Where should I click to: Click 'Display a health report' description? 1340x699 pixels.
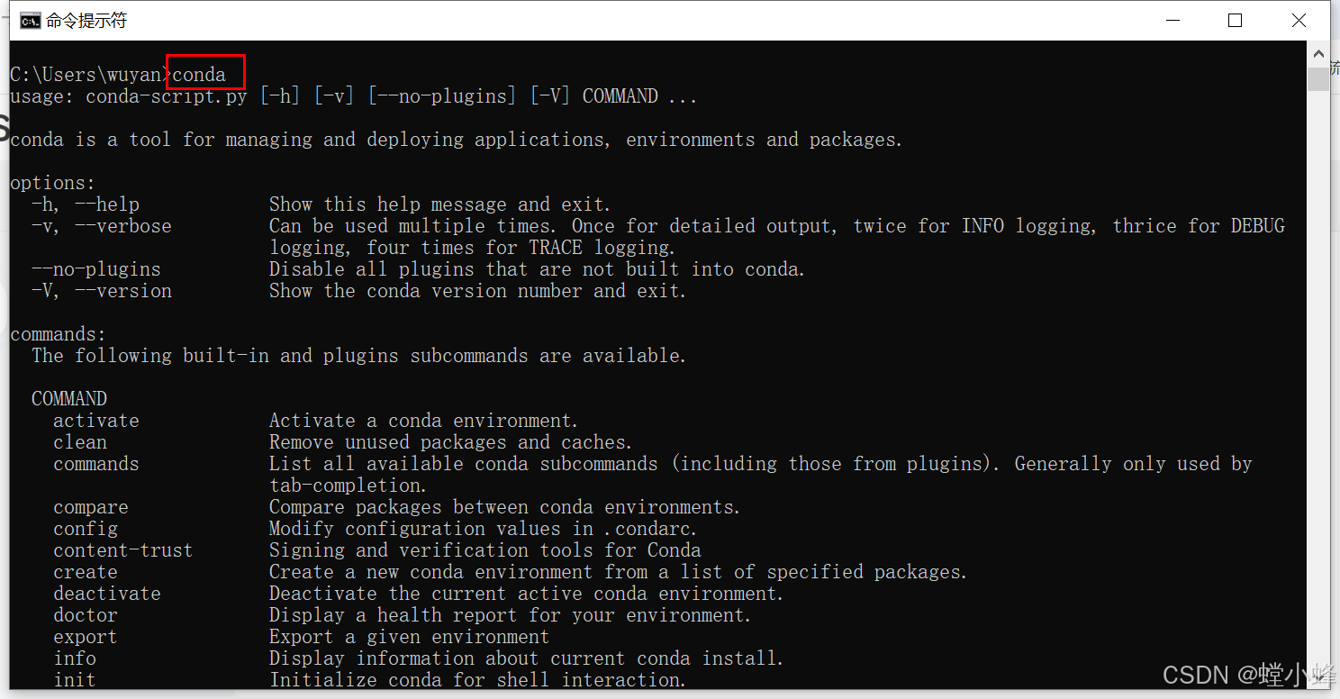point(510,615)
